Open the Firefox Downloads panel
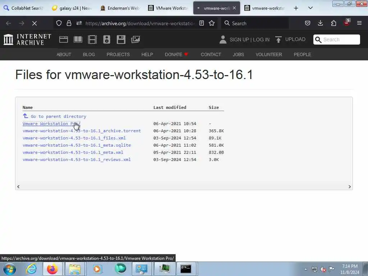 [320, 23]
